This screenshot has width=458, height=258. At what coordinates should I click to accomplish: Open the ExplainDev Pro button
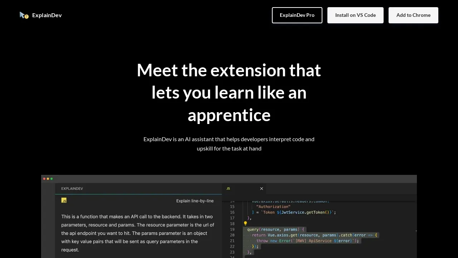(x=297, y=15)
